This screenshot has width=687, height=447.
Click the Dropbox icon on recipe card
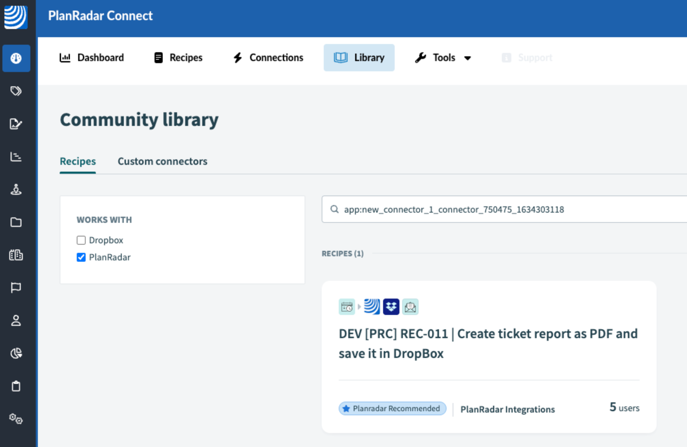coord(391,307)
